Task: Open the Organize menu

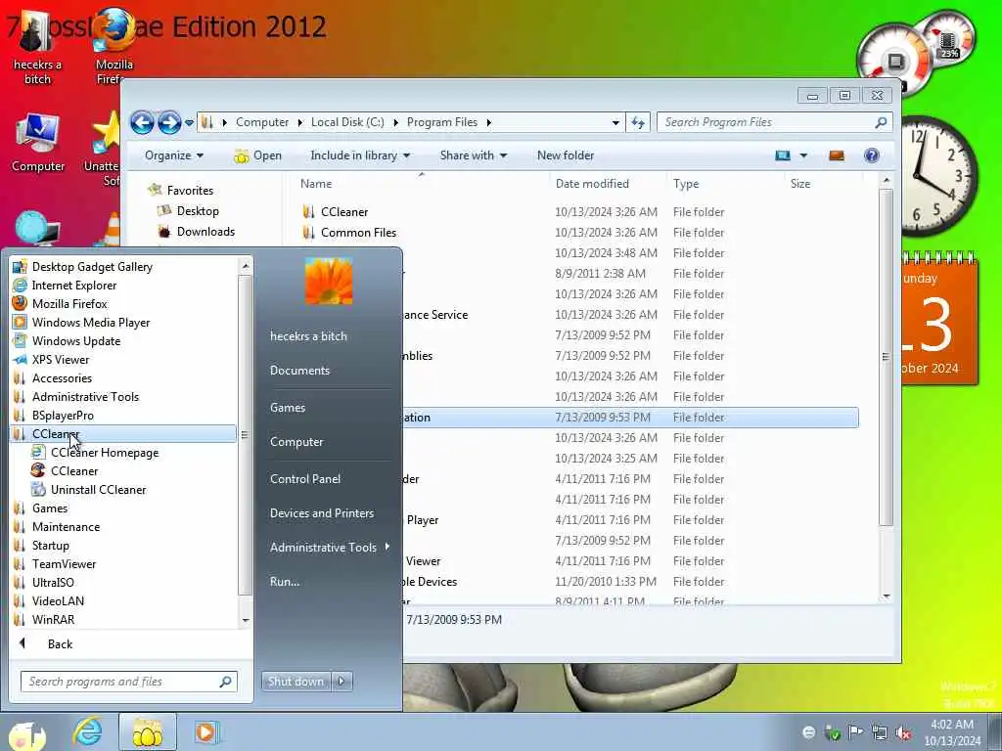Action: 174,155
